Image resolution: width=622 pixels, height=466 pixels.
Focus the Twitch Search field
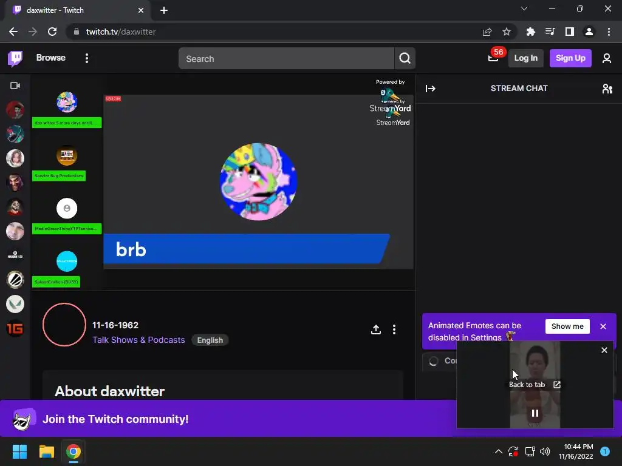point(286,59)
